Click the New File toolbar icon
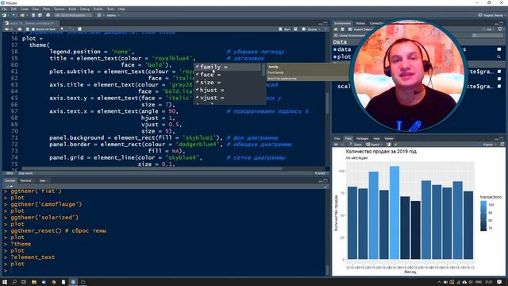The height and width of the screenshot is (286, 508). 4,15
